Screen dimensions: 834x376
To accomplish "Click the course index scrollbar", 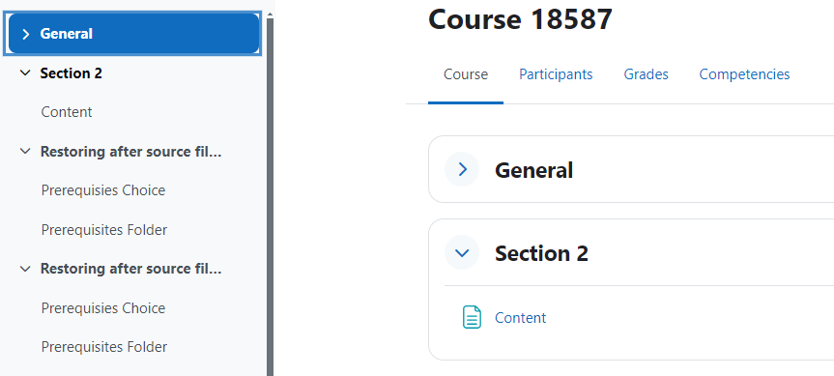I will pos(271,197).
